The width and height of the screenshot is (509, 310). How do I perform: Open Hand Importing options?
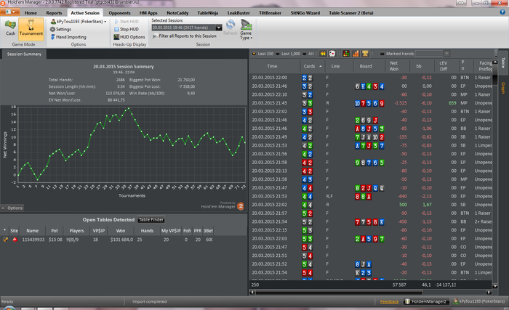pyautogui.click(x=71, y=36)
